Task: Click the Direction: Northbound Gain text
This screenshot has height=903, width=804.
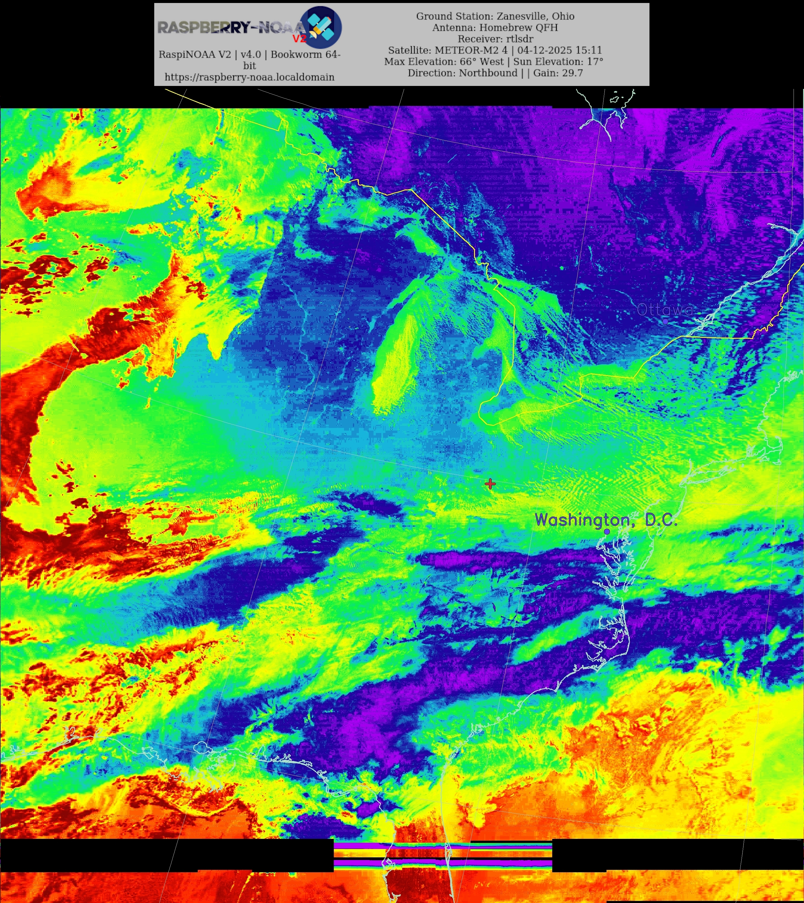Action: click(x=495, y=73)
